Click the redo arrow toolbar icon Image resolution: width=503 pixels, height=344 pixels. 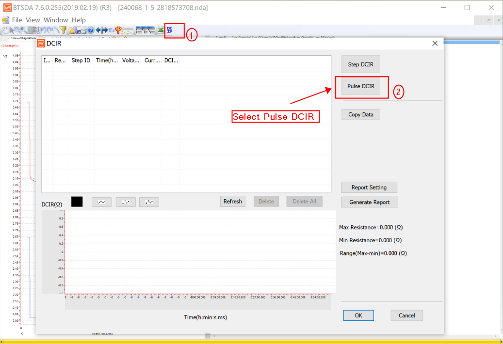coord(50,30)
